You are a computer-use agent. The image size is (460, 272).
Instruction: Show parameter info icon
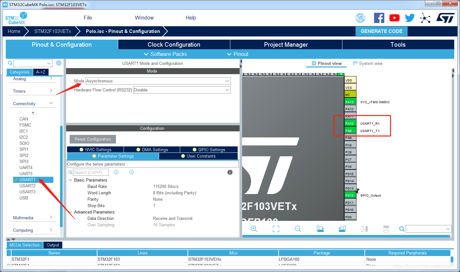pyautogui.click(x=230, y=172)
